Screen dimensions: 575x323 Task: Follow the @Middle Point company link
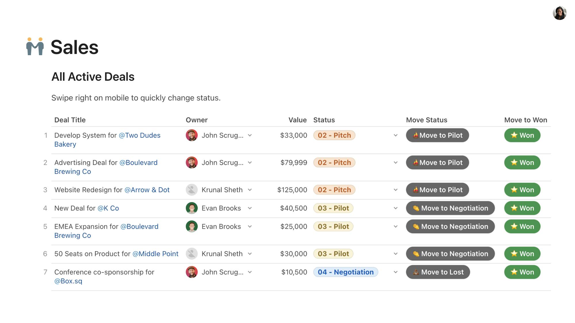click(x=155, y=254)
